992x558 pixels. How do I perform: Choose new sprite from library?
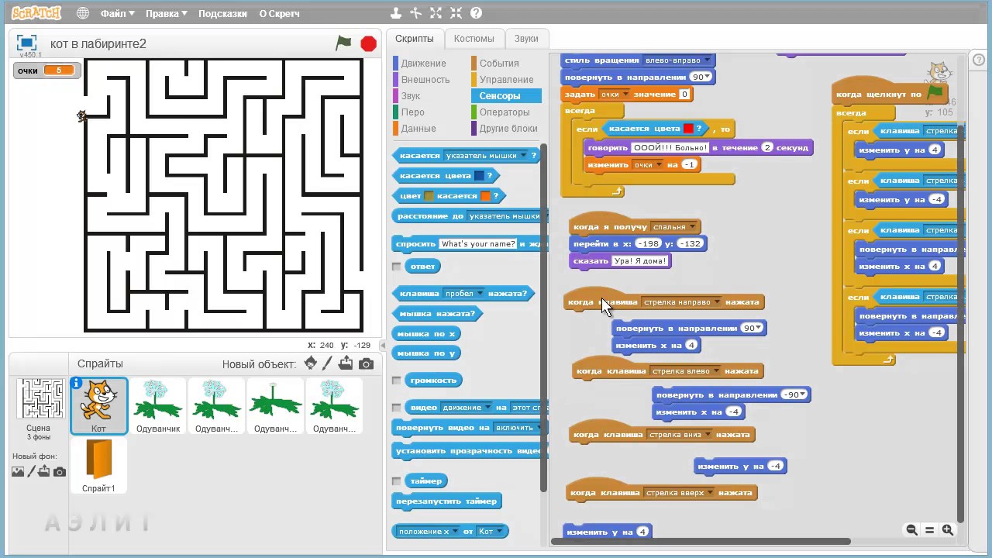tap(311, 363)
